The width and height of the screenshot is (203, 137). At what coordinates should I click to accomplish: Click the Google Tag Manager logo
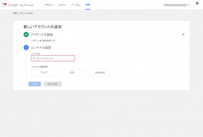(x=18, y=5)
